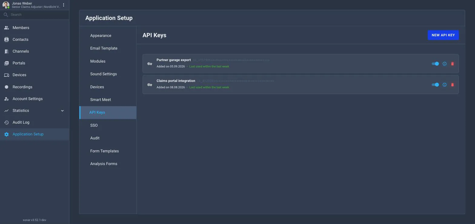
Task: Click the Recordings dot icon
Action: pos(6,87)
